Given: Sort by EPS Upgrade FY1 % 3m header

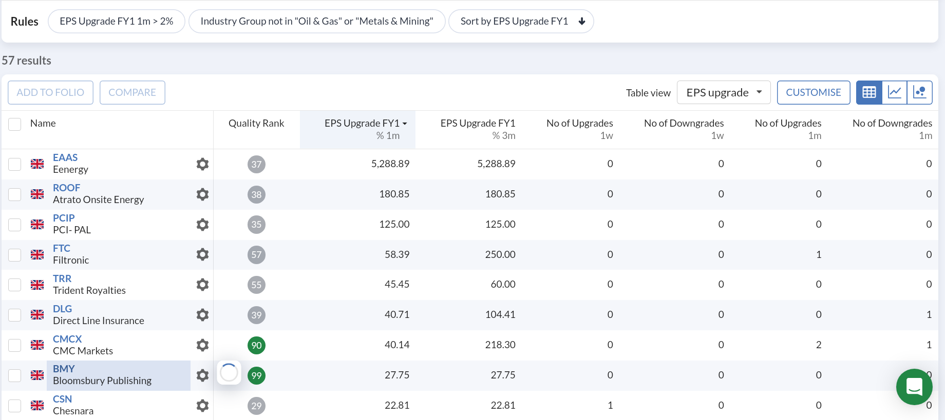Looking at the screenshot, I should click(x=478, y=129).
